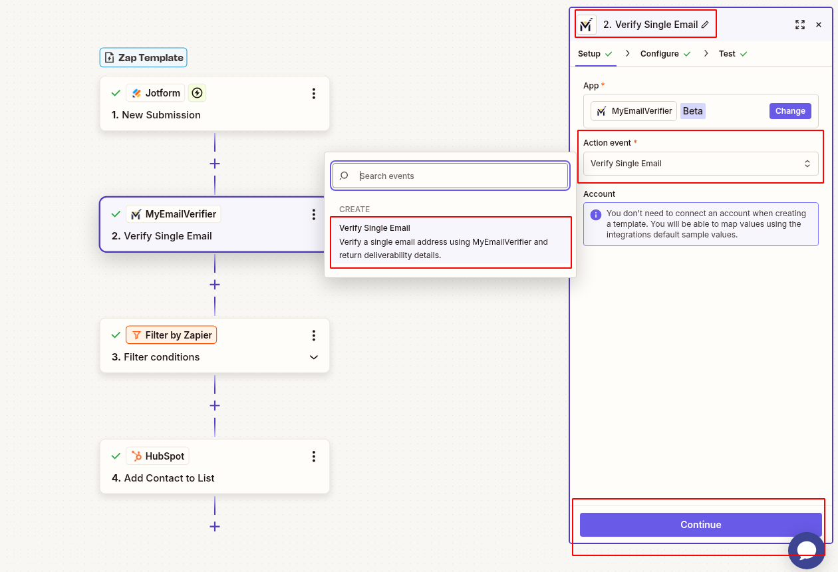Open the chat support bubble
The image size is (838, 572).
(806, 550)
